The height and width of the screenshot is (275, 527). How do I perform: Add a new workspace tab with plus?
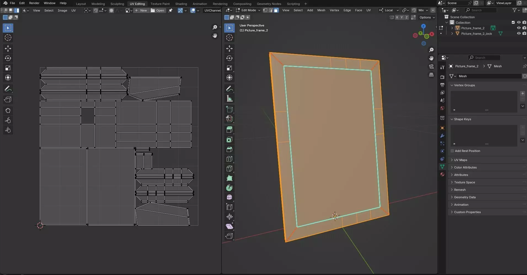click(306, 4)
